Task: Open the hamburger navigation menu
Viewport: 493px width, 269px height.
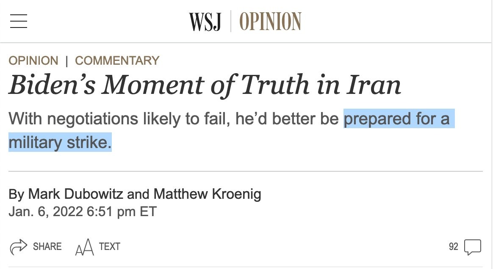Action: coord(19,21)
